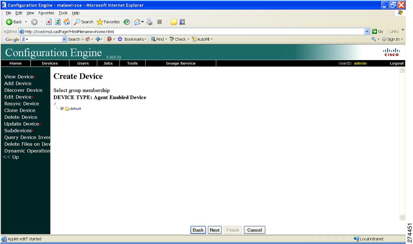Expand the Find dropdown arrow
This screenshot has width=413, height=244.
[x=166, y=39]
